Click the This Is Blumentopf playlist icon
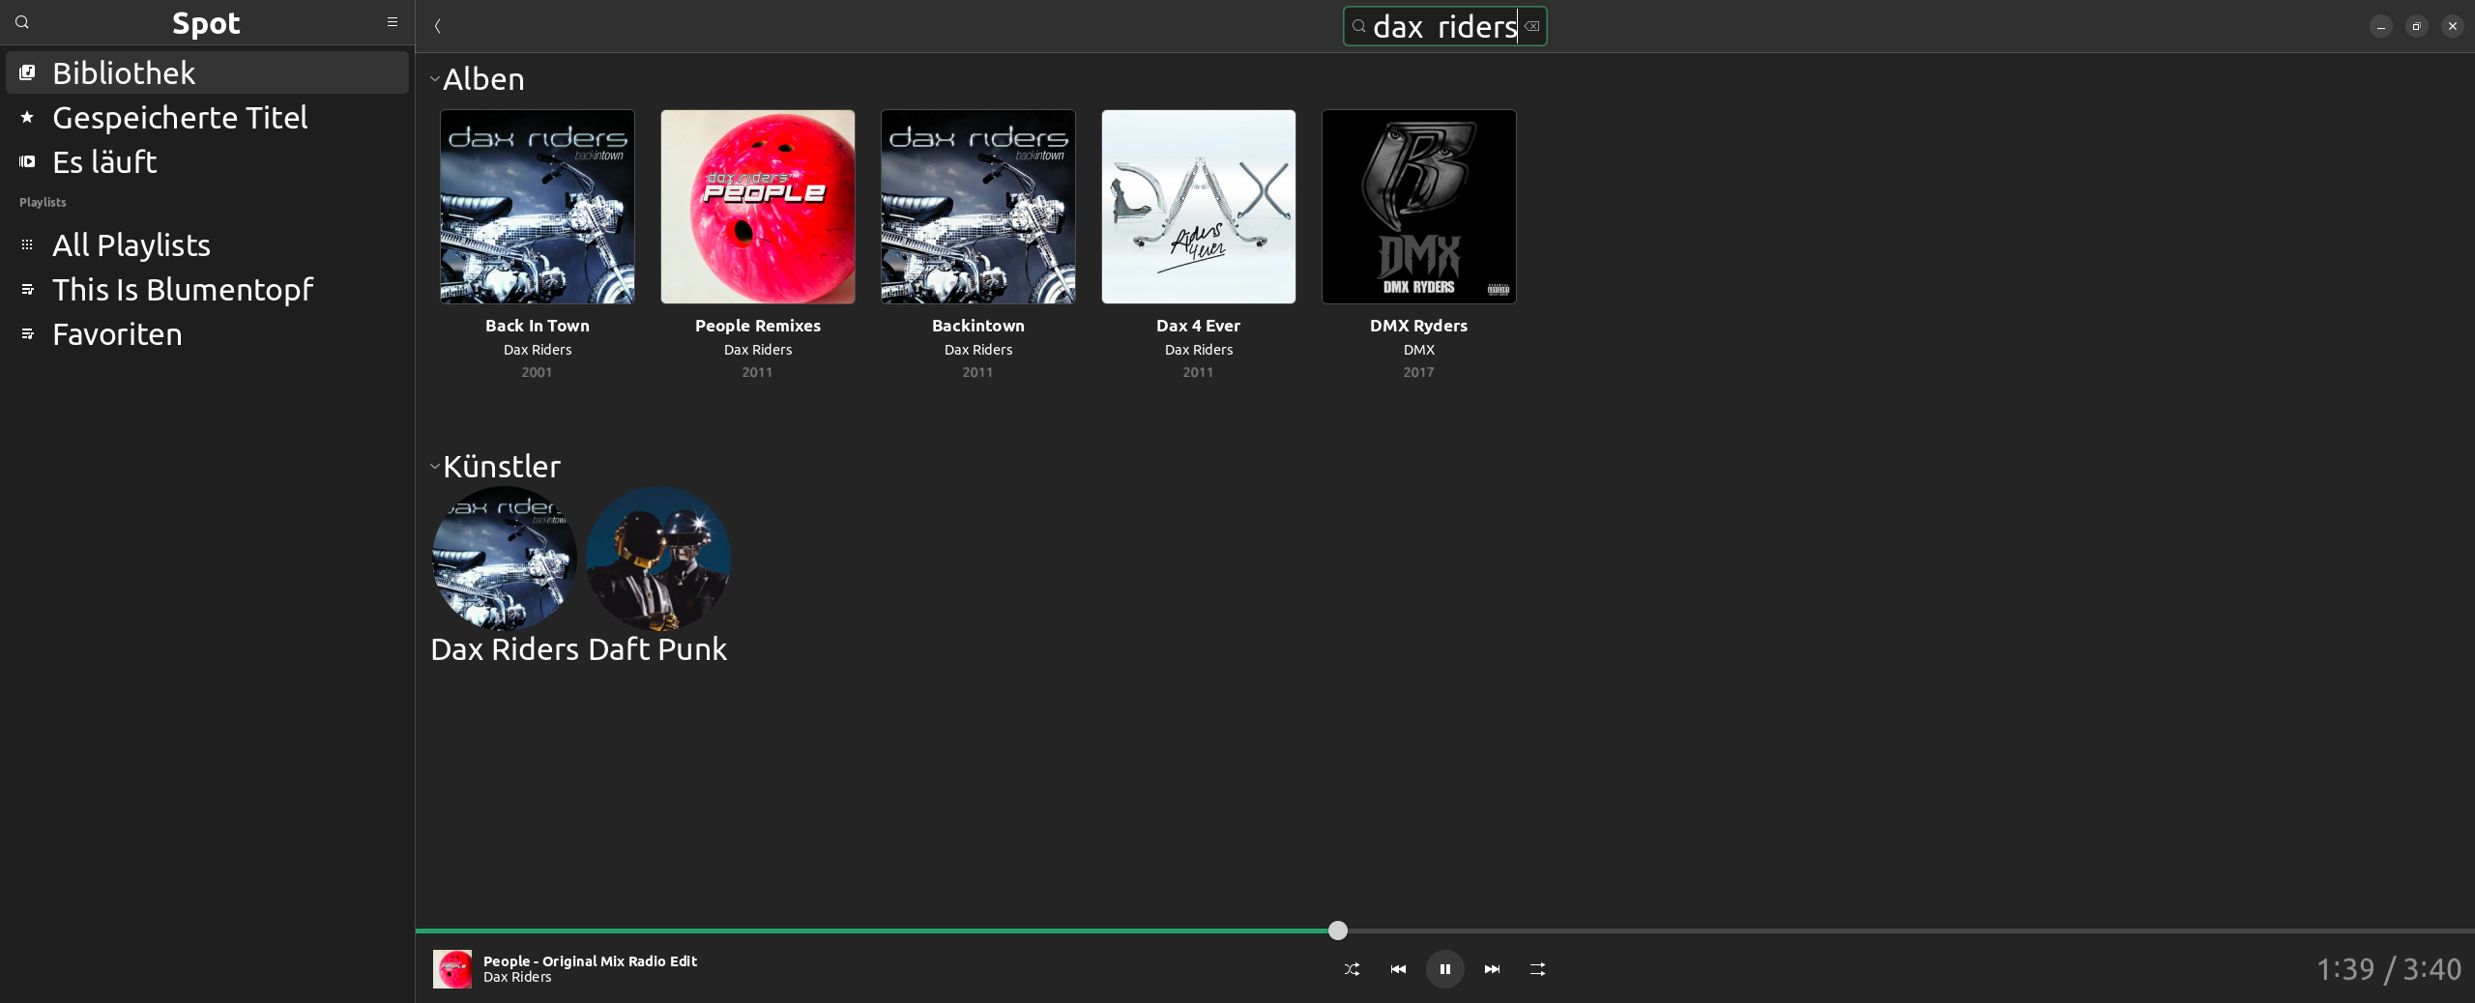This screenshot has height=1003, width=2475. (27, 289)
